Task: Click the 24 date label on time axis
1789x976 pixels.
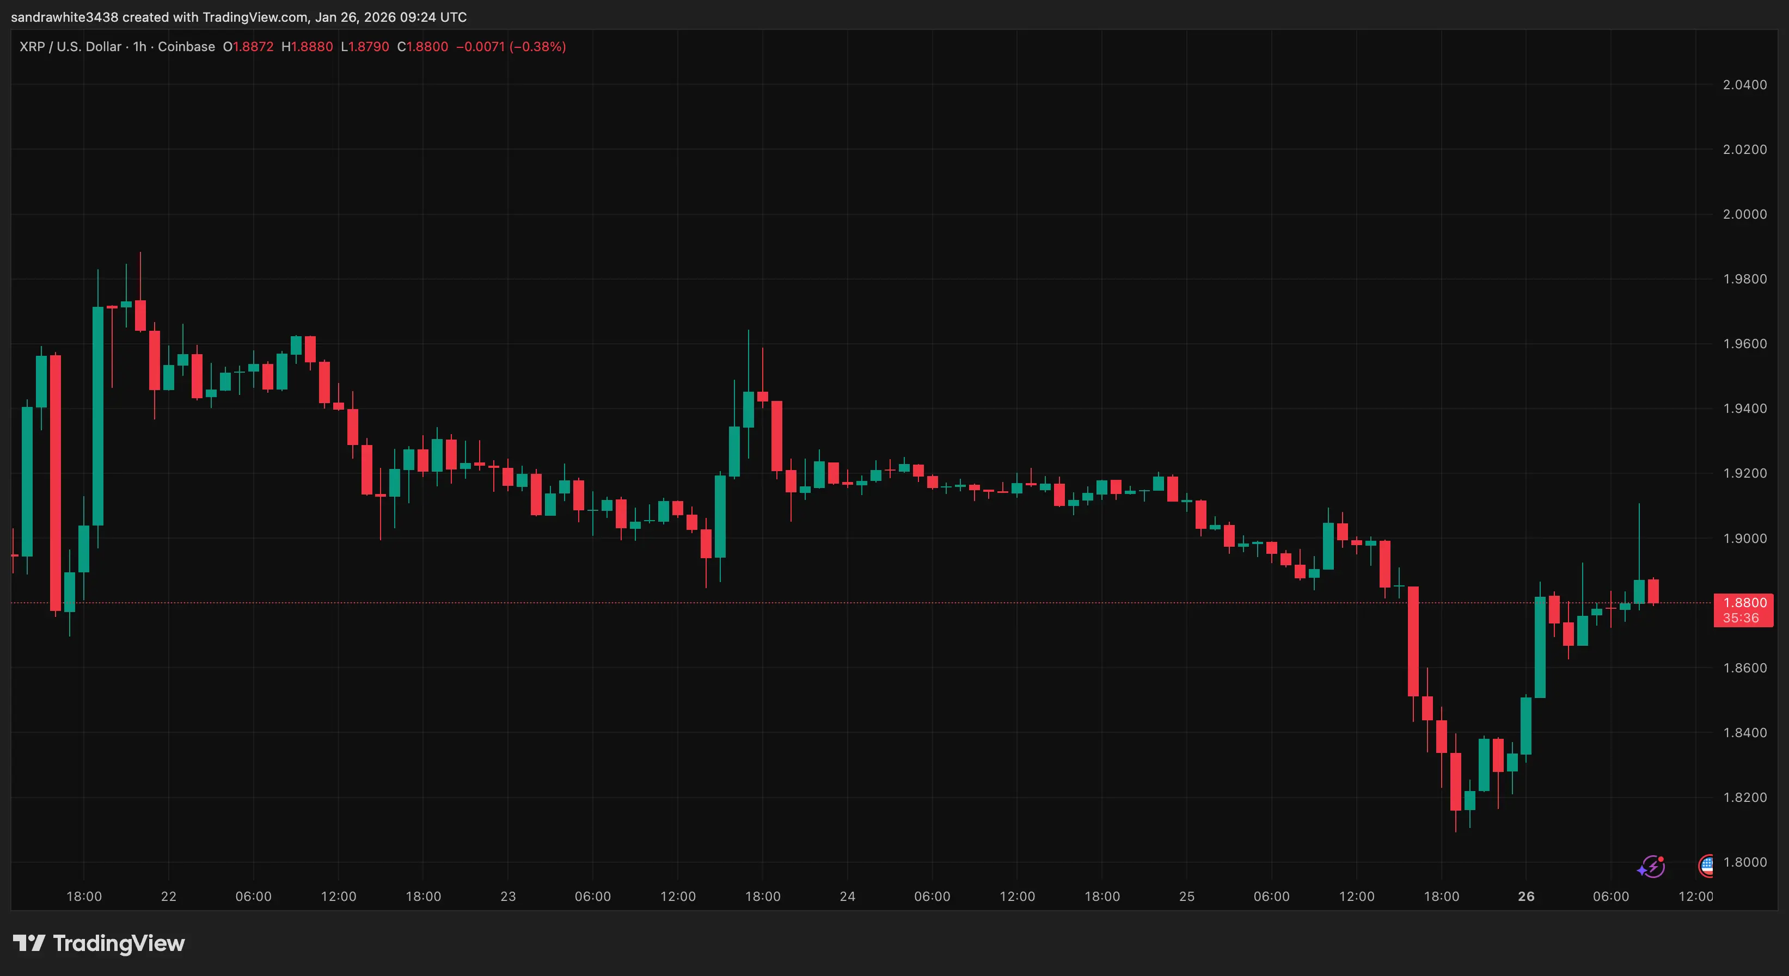Action: tap(847, 896)
